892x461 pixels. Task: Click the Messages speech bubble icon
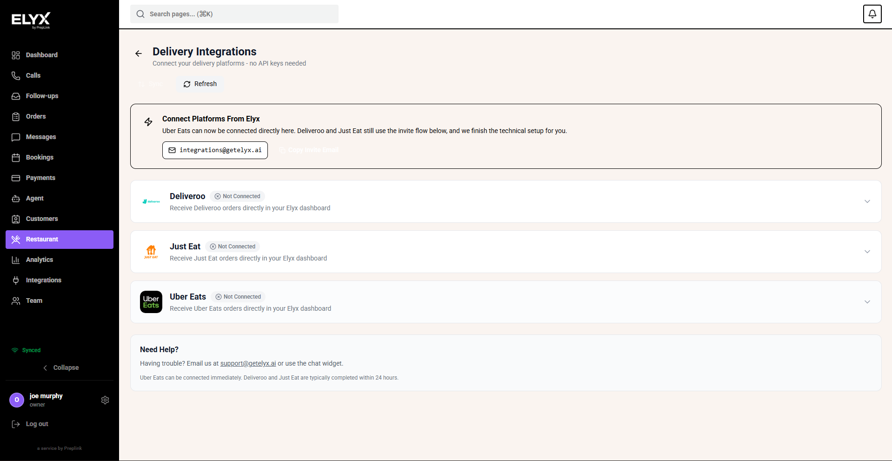[x=16, y=137]
